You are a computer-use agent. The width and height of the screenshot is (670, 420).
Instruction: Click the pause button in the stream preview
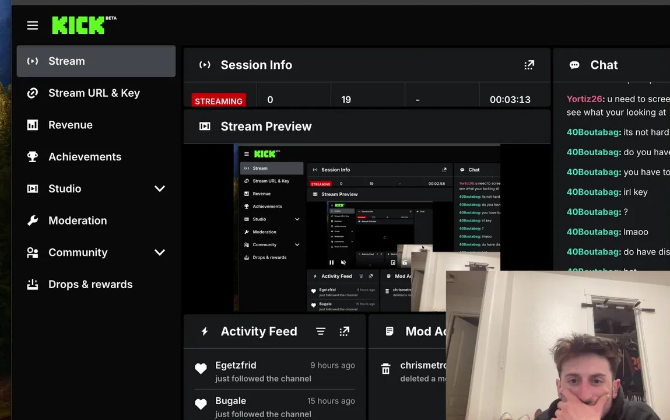click(332, 262)
